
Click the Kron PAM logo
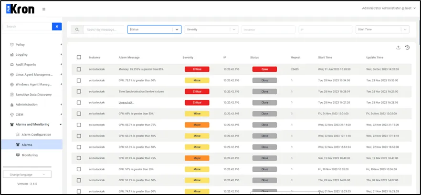pyautogui.click(x=20, y=9)
